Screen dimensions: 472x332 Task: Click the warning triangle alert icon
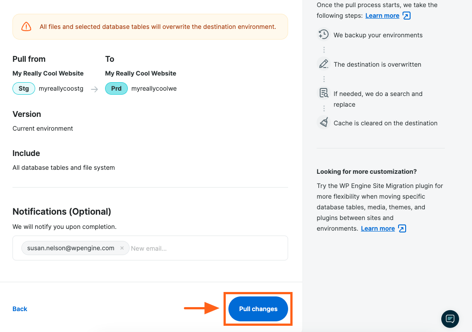coord(26,27)
